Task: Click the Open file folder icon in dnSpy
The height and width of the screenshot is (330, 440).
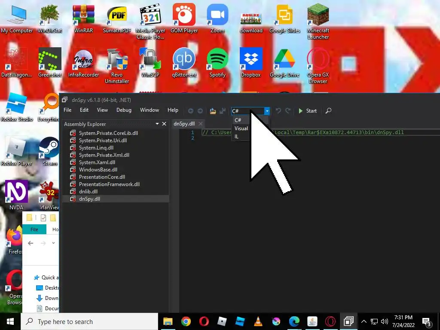Action: (213, 111)
